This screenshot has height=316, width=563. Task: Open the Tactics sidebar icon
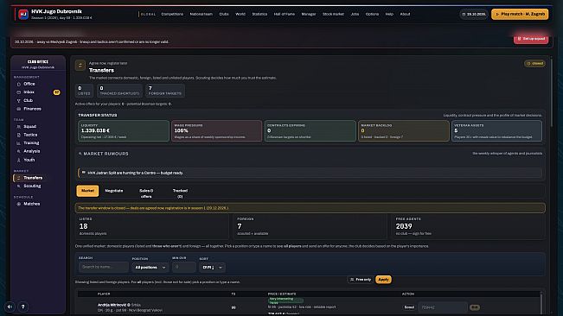point(19,135)
